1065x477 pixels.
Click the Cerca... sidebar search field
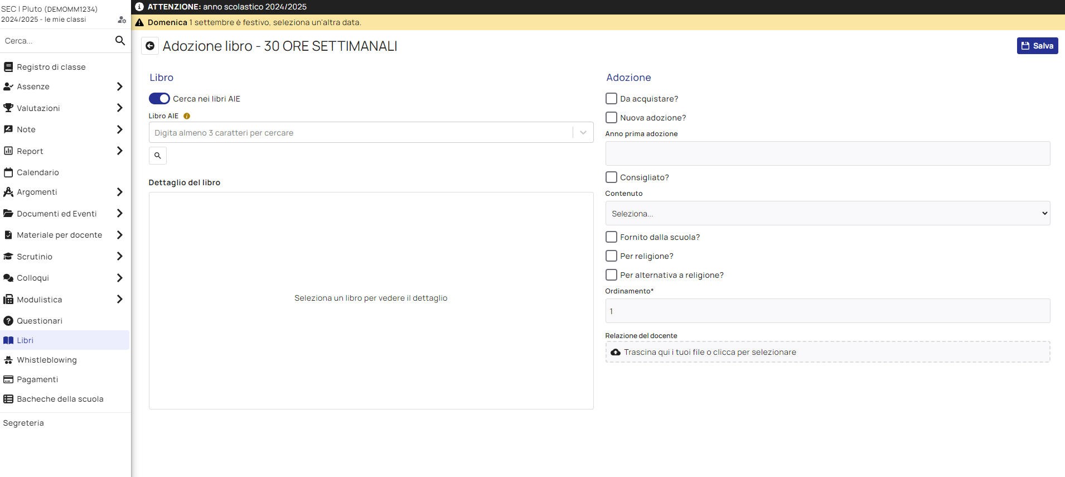pos(56,41)
